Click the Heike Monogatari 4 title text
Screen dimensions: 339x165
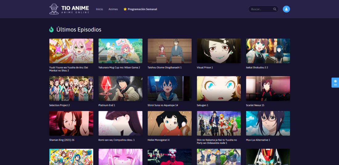click(158, 140)
